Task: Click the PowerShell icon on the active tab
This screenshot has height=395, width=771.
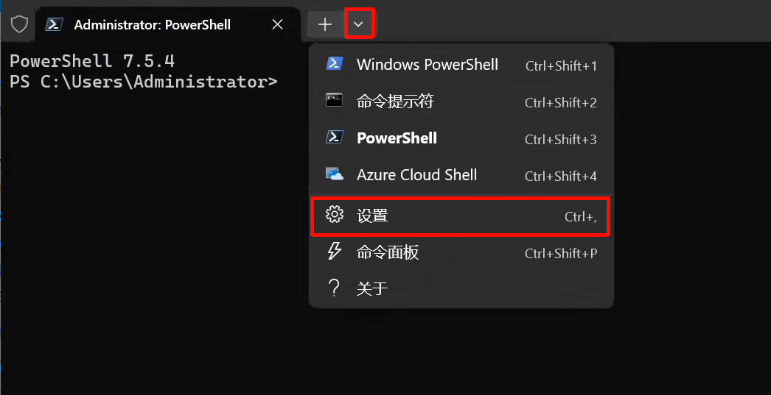Action: click(x=54, y=24)
